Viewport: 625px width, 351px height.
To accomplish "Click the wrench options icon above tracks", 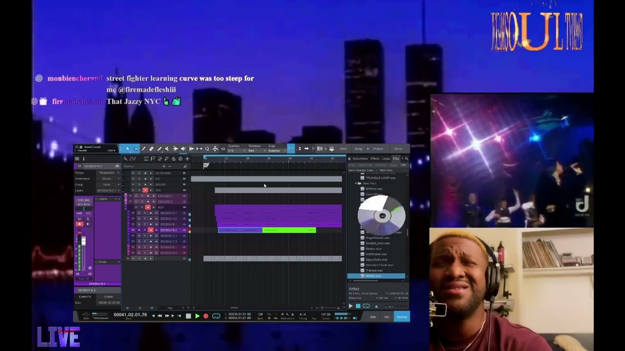I will click(x=125, y=158).
